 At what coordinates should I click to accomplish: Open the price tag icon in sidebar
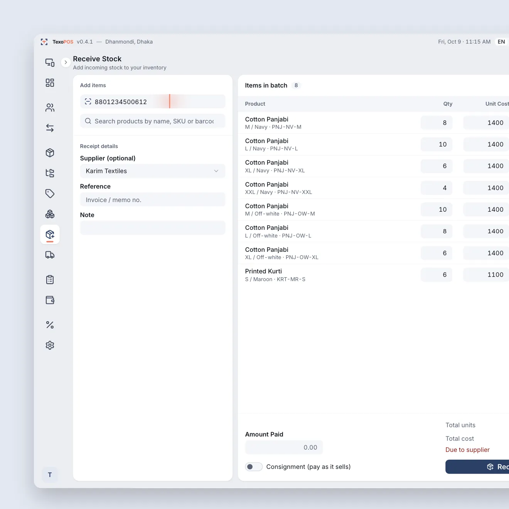click(50, 194)
